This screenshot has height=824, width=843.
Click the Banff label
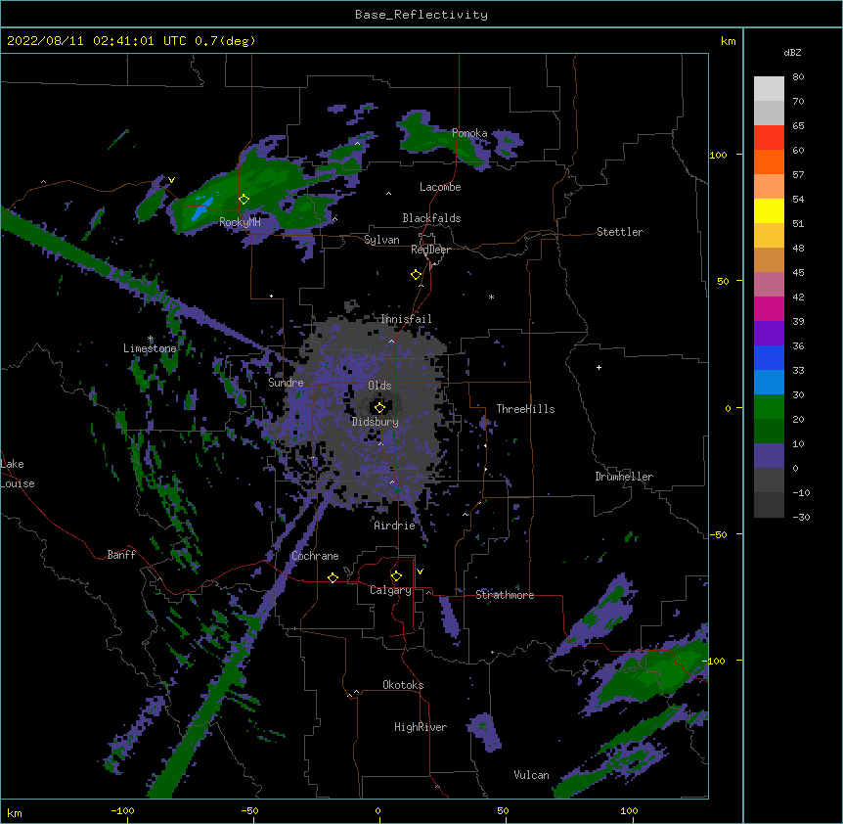pyautogui.click(x=121, y=555)
